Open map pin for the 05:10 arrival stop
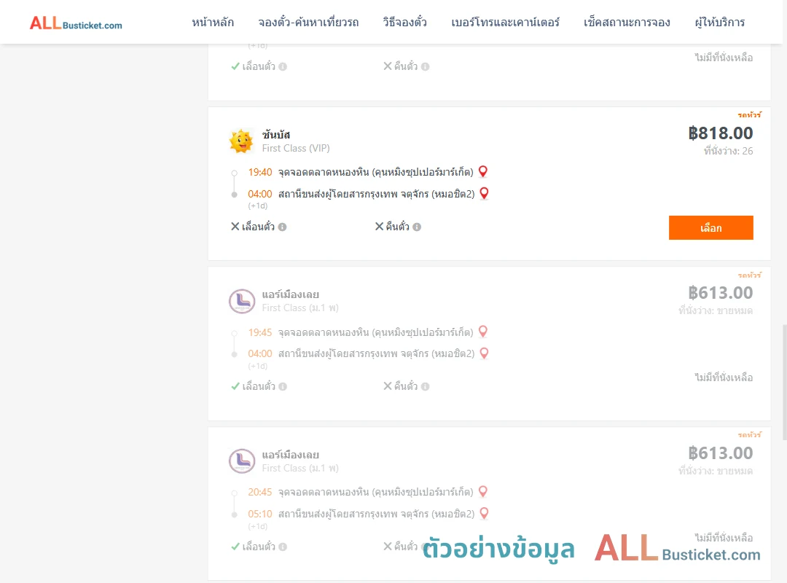This screenshot has height=583, width=787. [x=485, y=514]
